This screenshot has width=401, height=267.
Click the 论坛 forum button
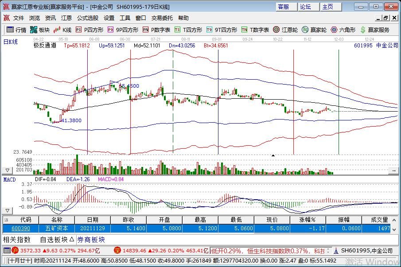tap(309, 7)
